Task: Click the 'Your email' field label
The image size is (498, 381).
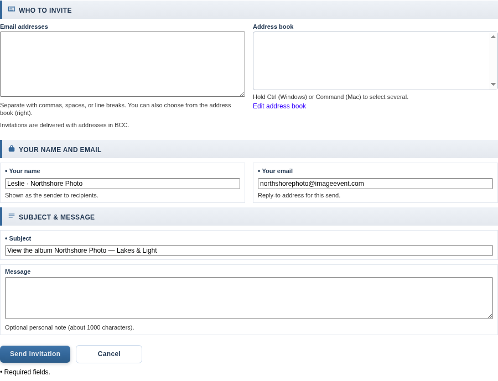Action: (x=275, y=171)
